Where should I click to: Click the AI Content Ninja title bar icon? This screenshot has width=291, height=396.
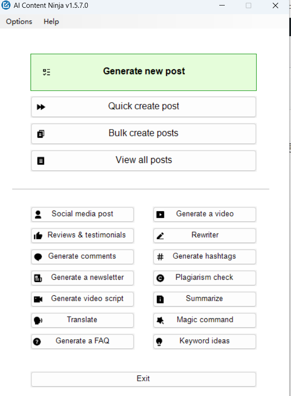6,6
